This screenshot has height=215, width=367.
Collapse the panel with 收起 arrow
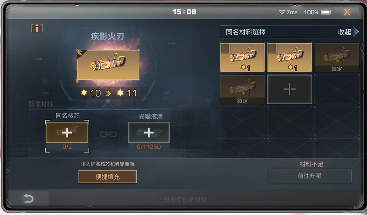(348, 32)
